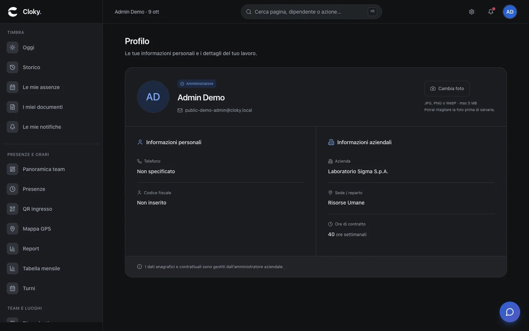The image size is (529, 331).
Task: Click the Presenze clock icon
Action: 12,189
